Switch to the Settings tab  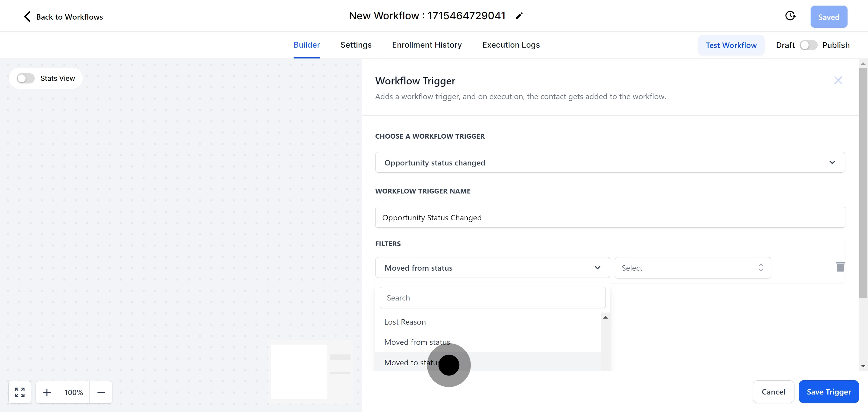356,45
